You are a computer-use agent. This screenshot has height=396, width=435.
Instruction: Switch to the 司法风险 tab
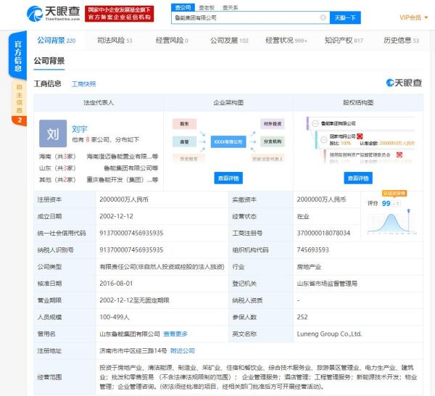(x=115, y=41)
